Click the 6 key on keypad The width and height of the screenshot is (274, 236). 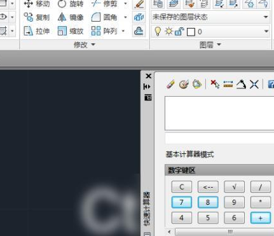234,218
